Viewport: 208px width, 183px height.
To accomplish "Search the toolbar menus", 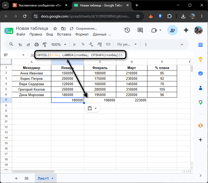I will click(11, 44).
